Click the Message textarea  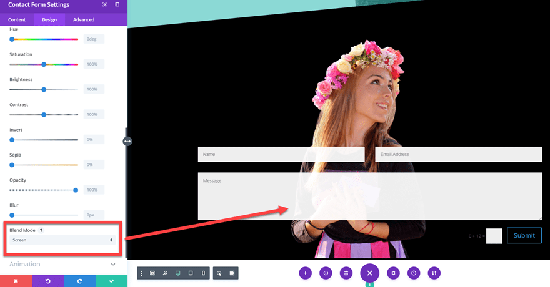(x=370, y=196)
